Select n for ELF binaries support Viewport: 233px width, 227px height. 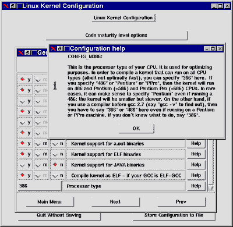[x=58, y=154]
